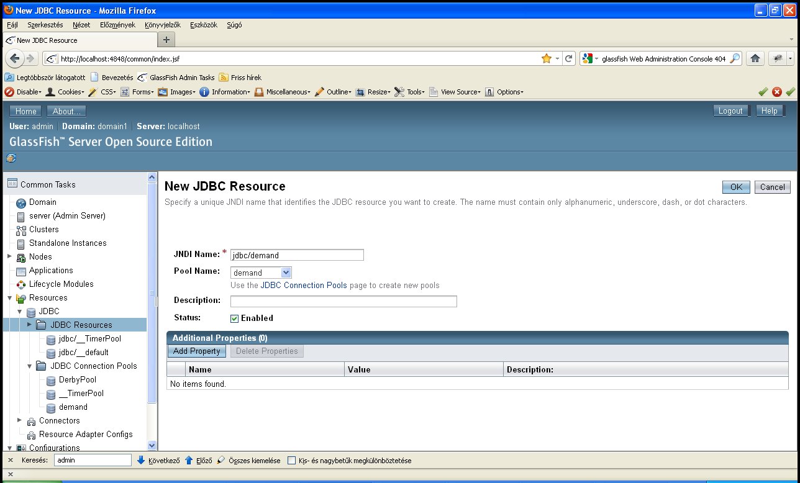Open the Előzmények menu
The width and height of the screenshot is (800, 483).
tap(117, 25)
